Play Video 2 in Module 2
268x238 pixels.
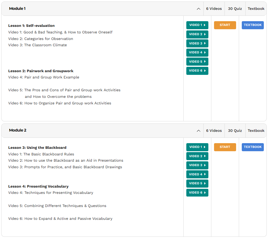click(x=197, y=156)
